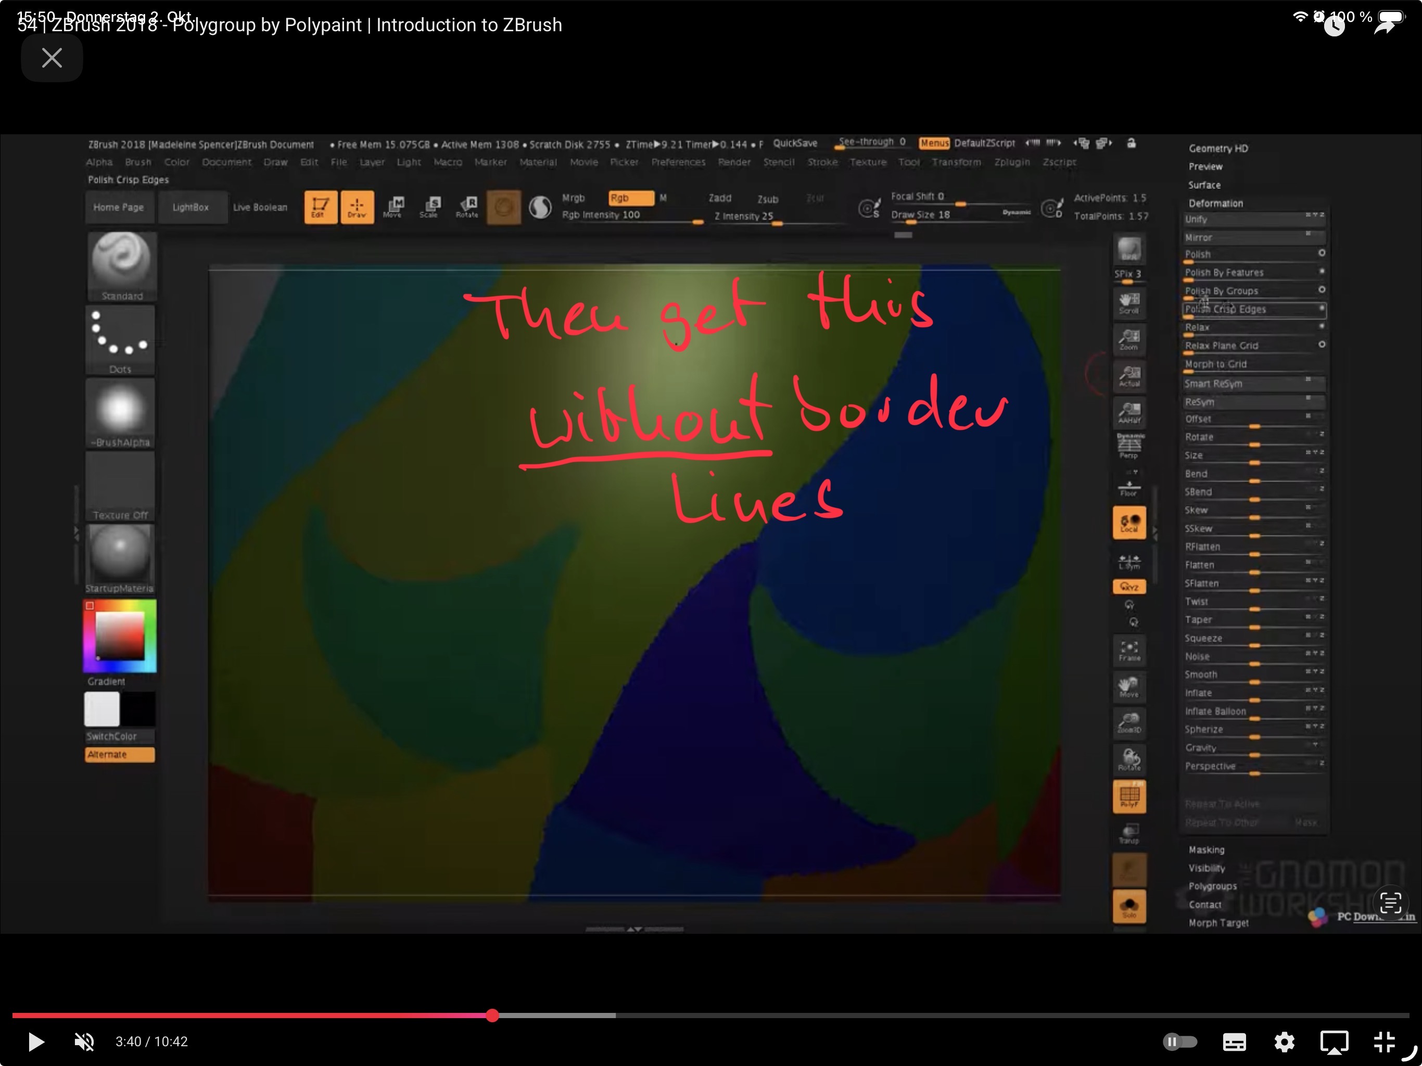Expand the Masking subpalette

pos(1206,850)
